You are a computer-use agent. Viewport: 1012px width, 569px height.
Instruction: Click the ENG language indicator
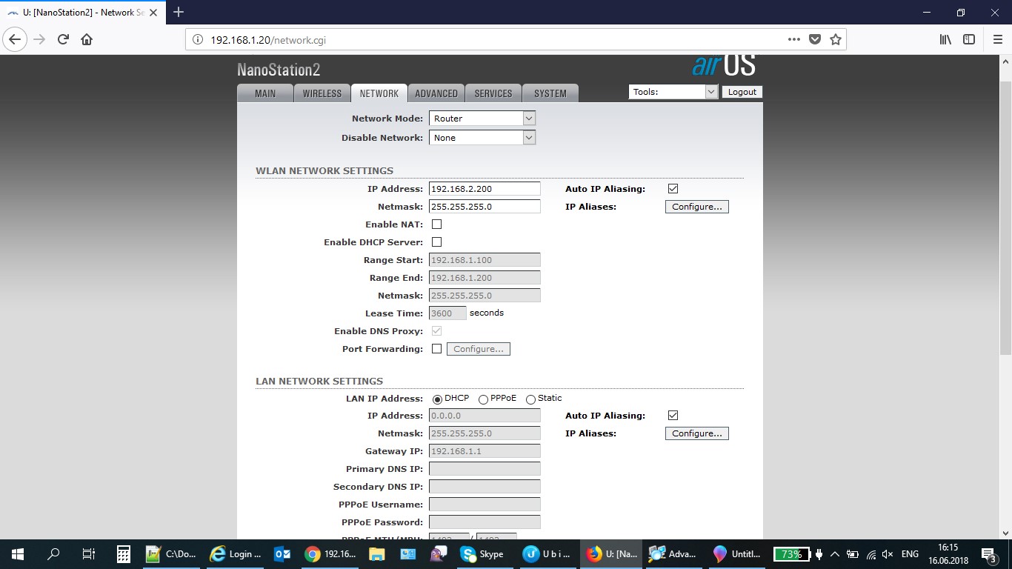pos(910,554)
